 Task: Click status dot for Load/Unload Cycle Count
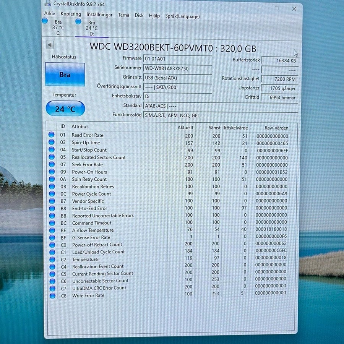[52, 252]
